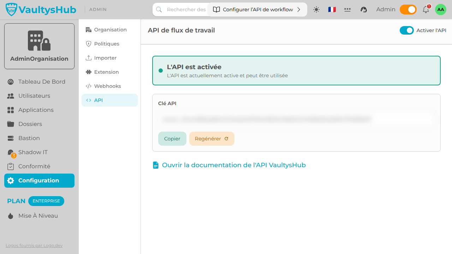Screen dimensions: 452x254
Task: Switch to Importer settings tab
Action: [109, 58]
